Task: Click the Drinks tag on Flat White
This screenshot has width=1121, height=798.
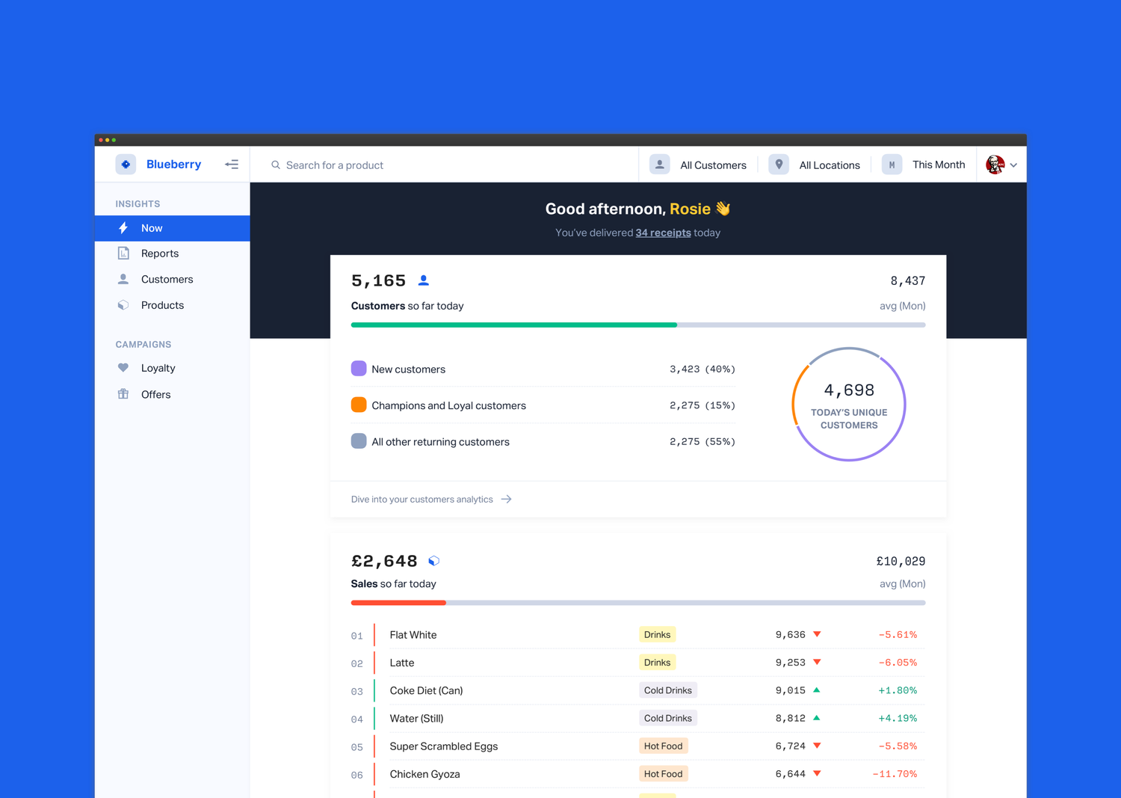Action: click(658, 634)
